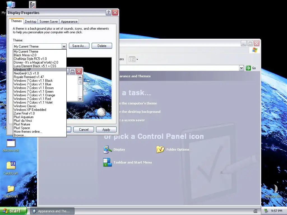The height and width of the screenshot is (215, 287).
Task: Choose Windows 7 Colors v1.1 Red
Action: (x=40, y=99)
